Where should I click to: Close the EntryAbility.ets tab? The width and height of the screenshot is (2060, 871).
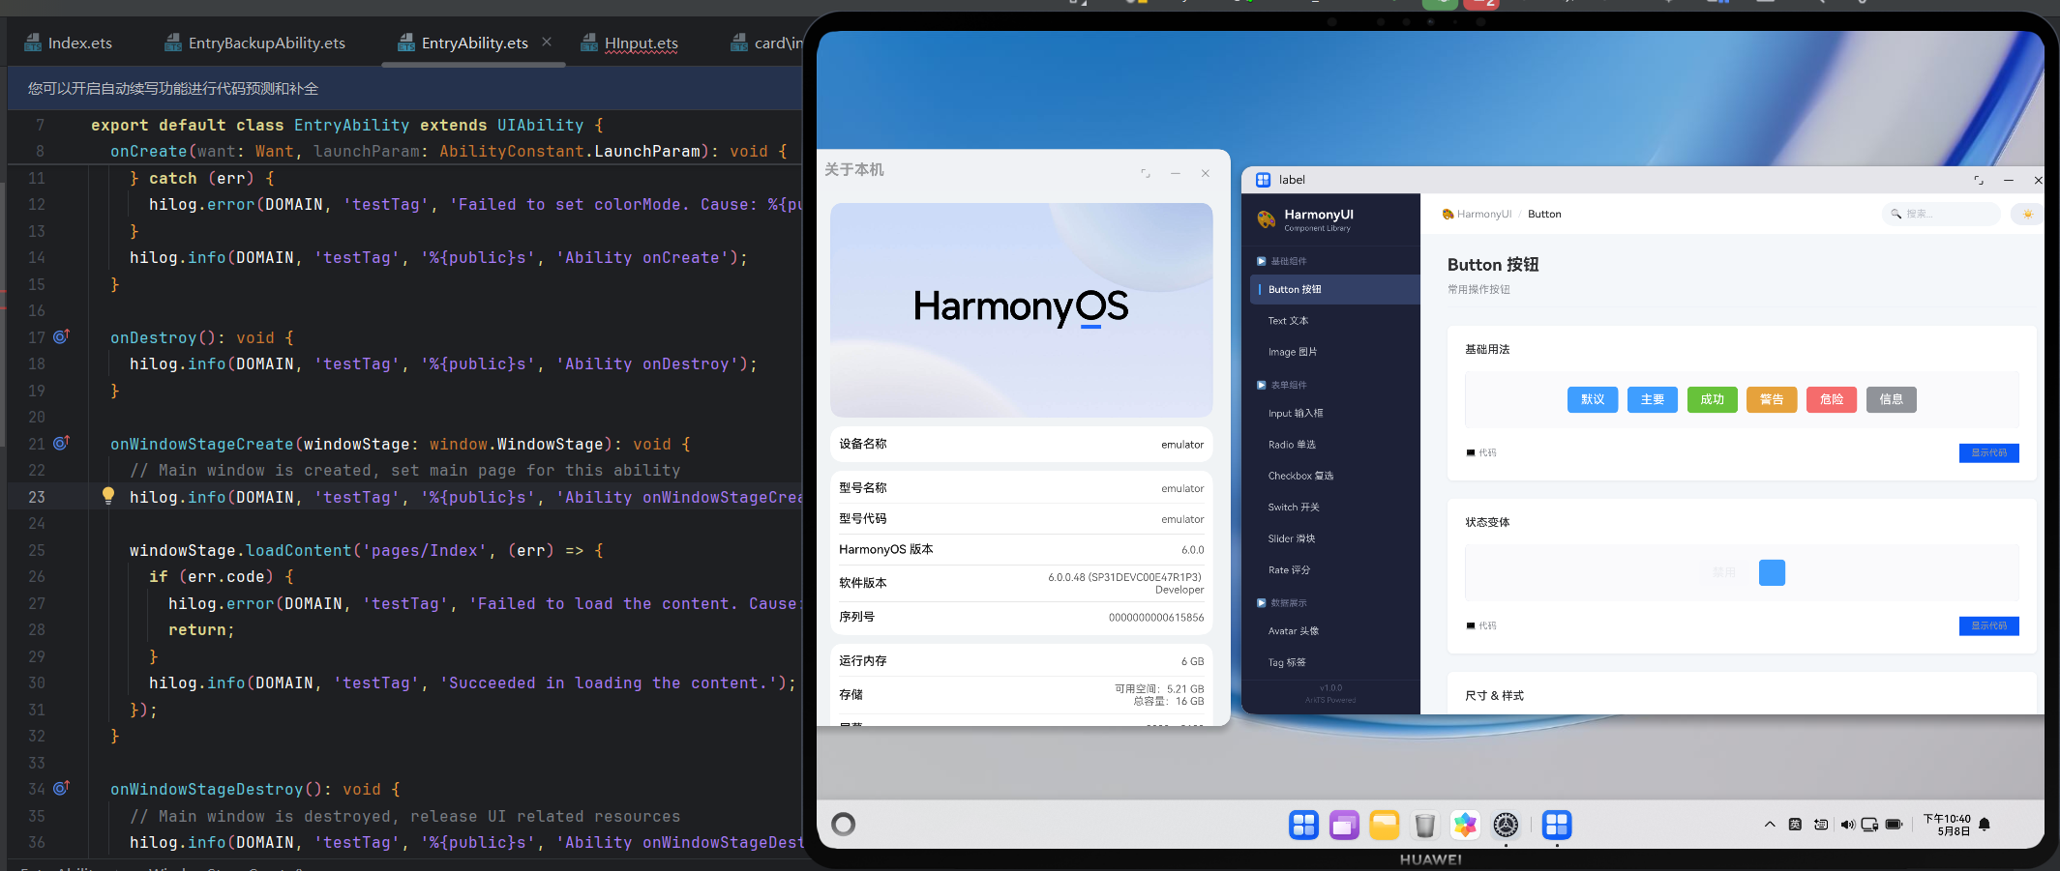click(x=547, y=42)
